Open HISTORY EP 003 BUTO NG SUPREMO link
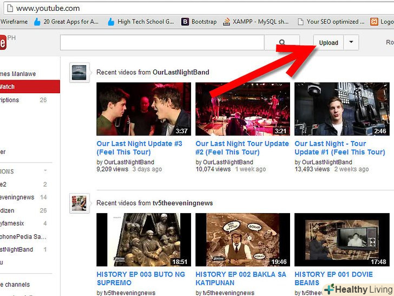394x296 pixels. click(141, 279)
